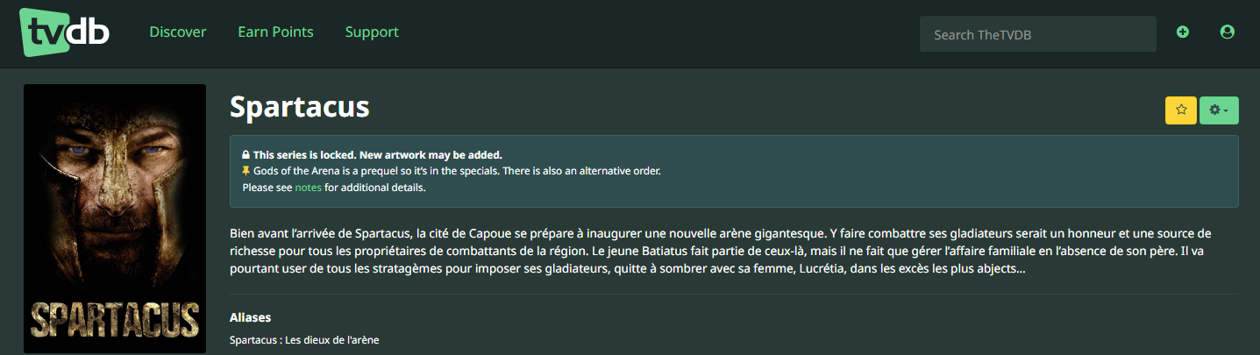Viewport: 1260px width, 355px height.
Task: Click the TVDB logo
Action: coord(64,32)
